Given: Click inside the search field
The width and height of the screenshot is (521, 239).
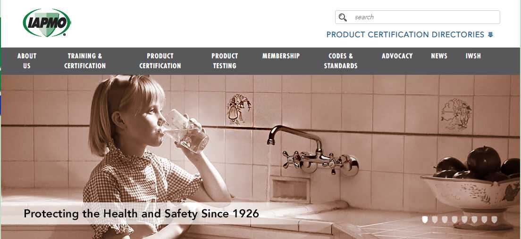Looking at the screenshot, I should point(417,17).
